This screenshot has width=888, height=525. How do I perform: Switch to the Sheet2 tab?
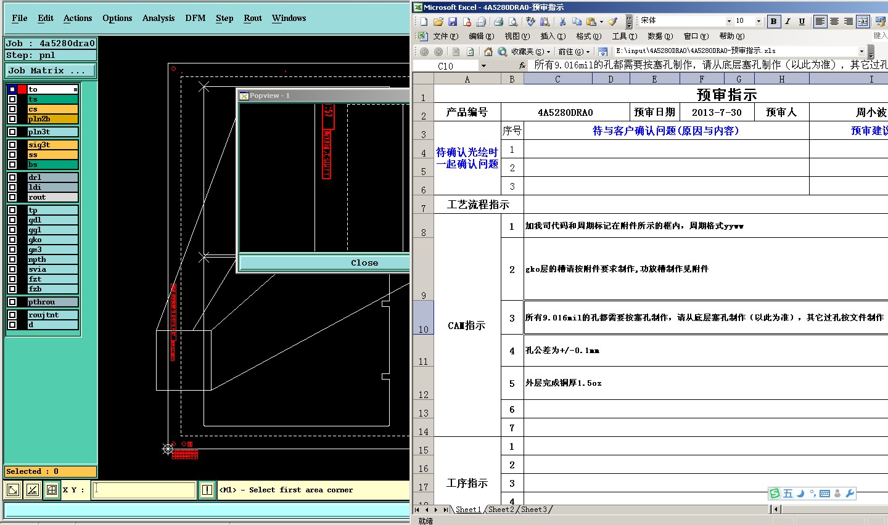(x=501, y=510)
